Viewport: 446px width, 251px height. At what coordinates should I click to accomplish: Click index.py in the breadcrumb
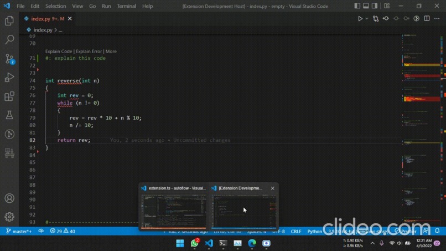click(x=43, y=30)
